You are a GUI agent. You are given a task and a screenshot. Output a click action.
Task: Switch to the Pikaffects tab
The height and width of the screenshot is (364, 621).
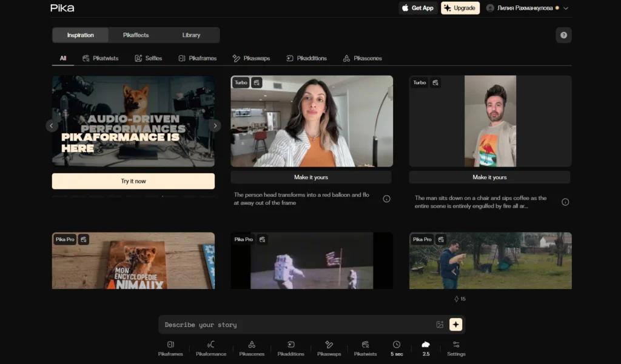point(136,35)
